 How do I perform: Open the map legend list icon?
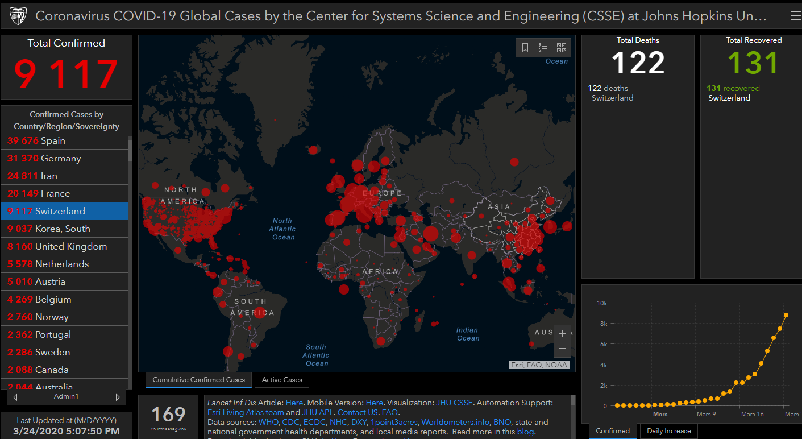pos(543,48)
